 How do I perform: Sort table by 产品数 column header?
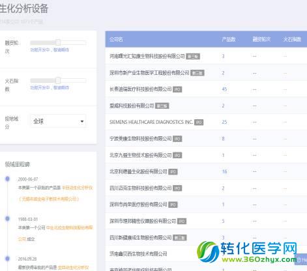[229, 39]
